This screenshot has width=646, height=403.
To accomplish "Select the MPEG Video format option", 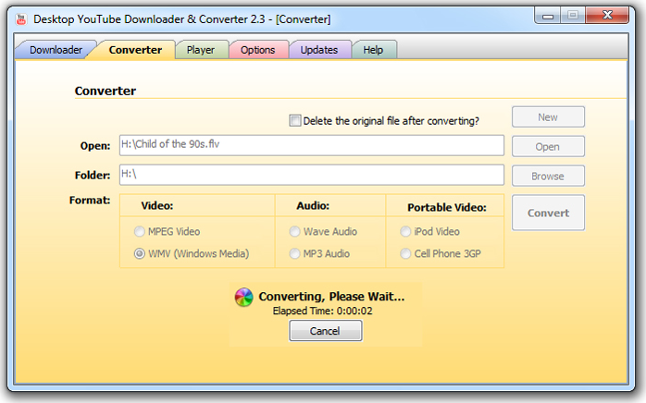I will coord(140,232).
